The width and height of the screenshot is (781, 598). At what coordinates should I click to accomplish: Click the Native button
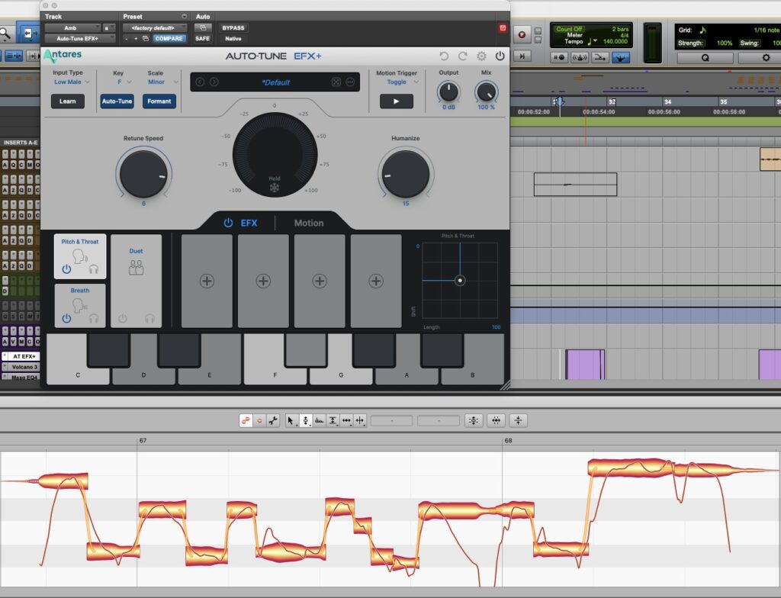pos(233,38)
